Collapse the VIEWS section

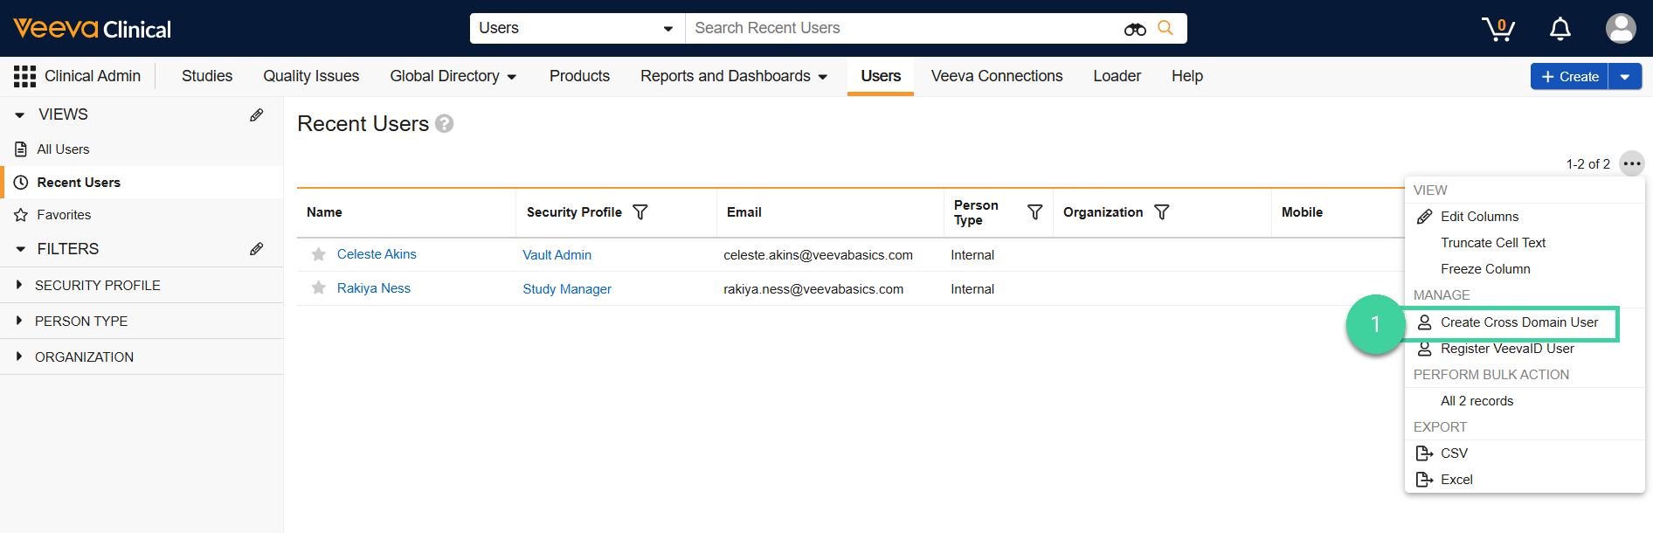[20, 114]
